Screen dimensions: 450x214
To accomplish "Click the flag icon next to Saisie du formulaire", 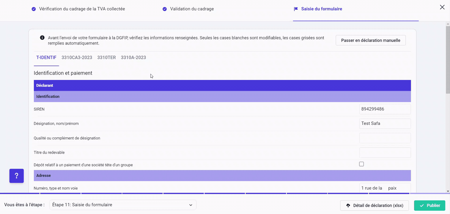I will (296, 9).
